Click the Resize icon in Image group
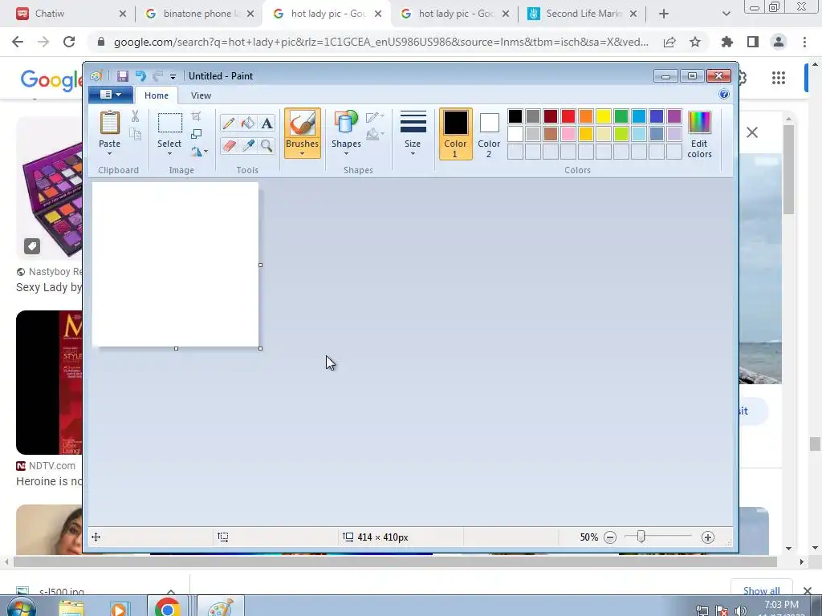Image resolution: width=822 pixels, height=616 pixels. pyautogui.click(x=196, y=134)
